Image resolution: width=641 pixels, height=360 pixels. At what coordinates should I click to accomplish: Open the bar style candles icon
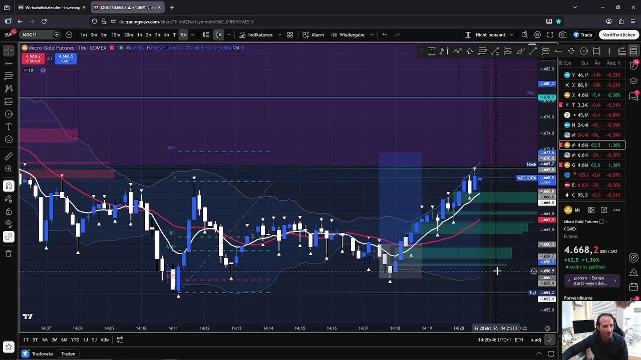[219, 34]
